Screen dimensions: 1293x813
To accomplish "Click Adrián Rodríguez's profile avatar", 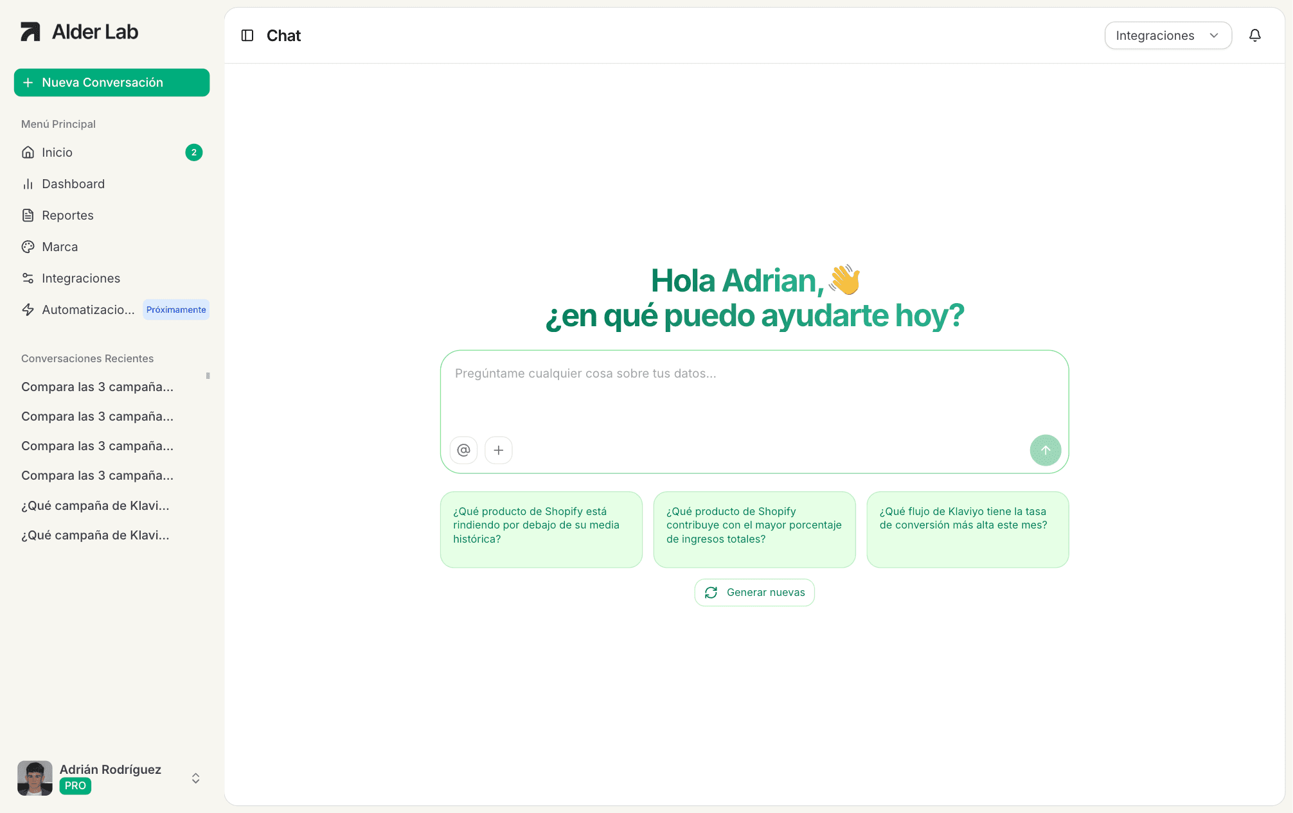I will [x=35, y=778].
